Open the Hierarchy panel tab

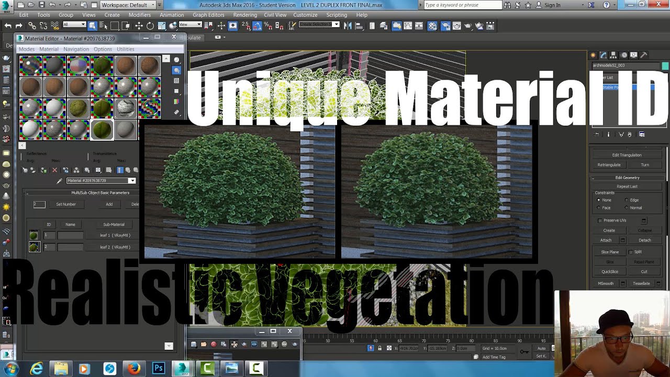point(613,55)
